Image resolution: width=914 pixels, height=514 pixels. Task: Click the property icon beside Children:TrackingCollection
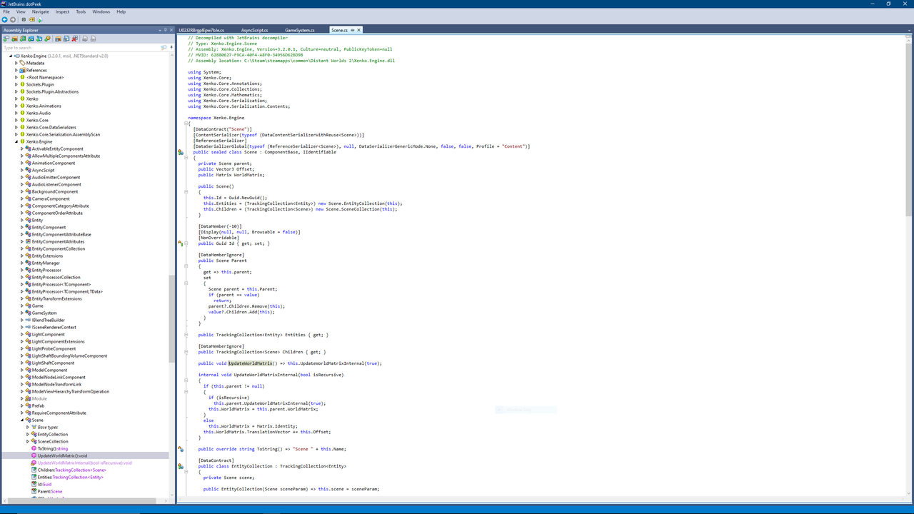click(34, 470)
